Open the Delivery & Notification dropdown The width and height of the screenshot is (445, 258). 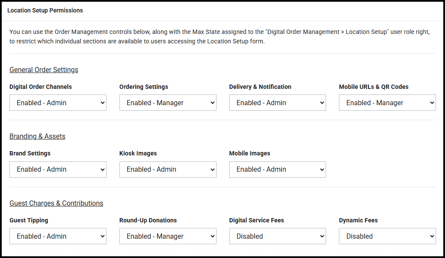[x=277, y=103]
